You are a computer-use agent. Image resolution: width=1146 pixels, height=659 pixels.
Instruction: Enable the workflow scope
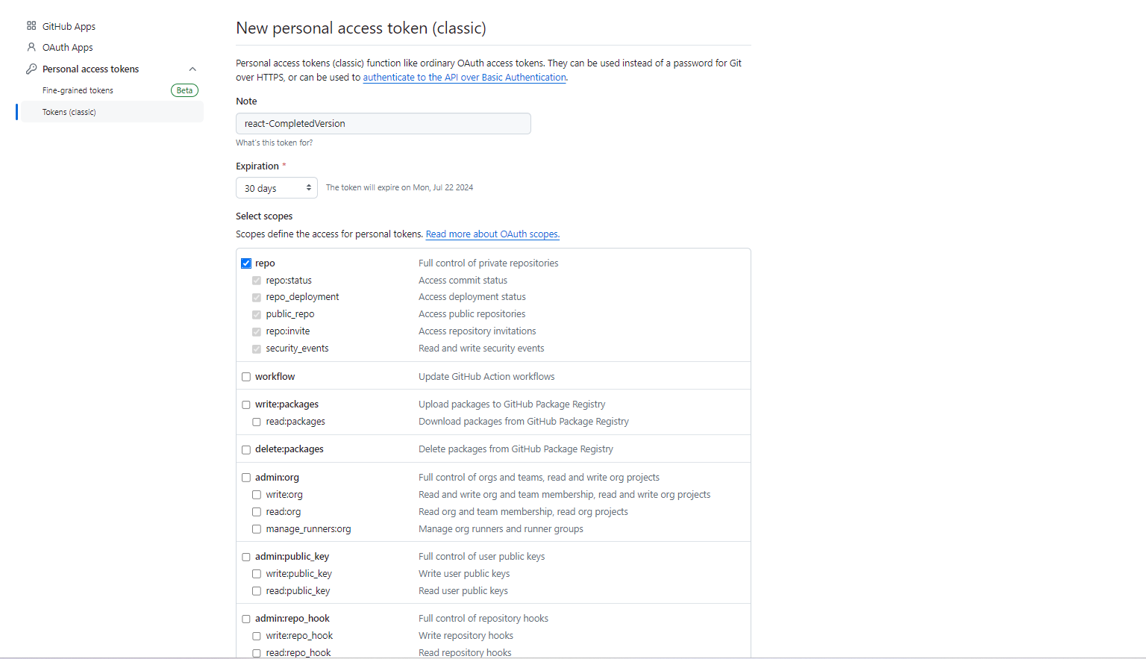click(246, 376)
